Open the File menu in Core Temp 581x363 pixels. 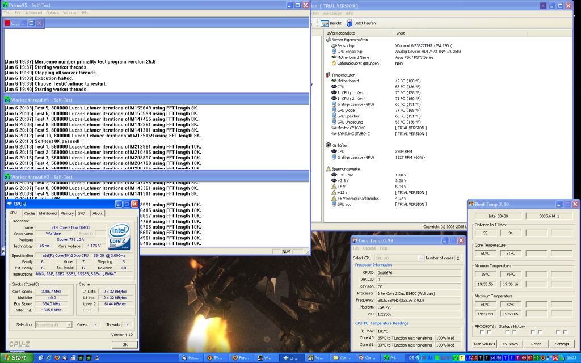[x=356, y=248]
